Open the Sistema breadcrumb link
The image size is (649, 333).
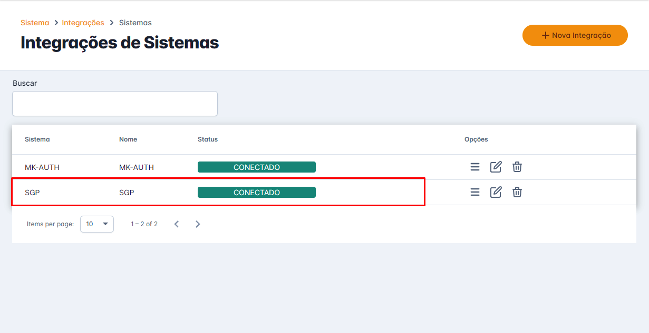35,23
